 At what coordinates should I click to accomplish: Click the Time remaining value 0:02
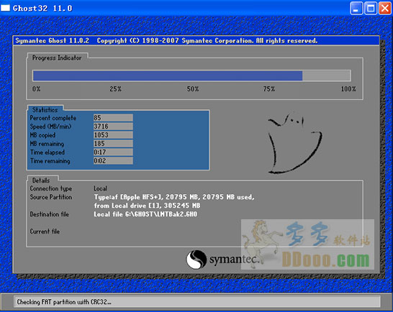pos(113,161)
